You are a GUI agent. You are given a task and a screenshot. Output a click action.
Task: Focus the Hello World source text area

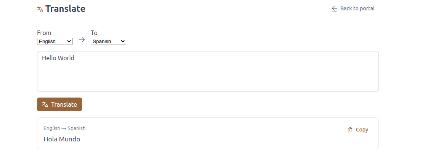click(x=208, y=71)
